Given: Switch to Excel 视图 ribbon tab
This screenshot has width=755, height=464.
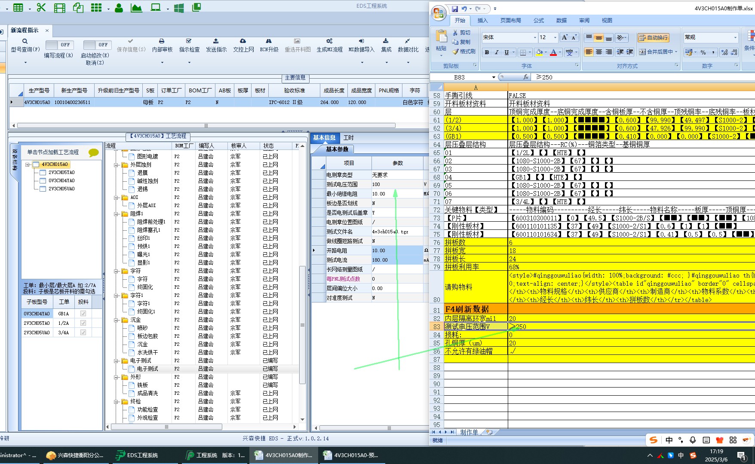Looking at the screenshot, I should (x=607, y=21).
